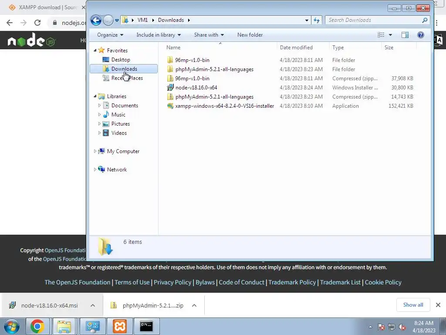Select the Documents library
446x335 pixels.
point(125,106)
